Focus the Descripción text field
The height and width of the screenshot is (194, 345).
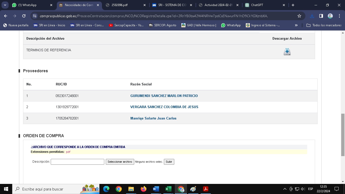[x=77, y=162]
